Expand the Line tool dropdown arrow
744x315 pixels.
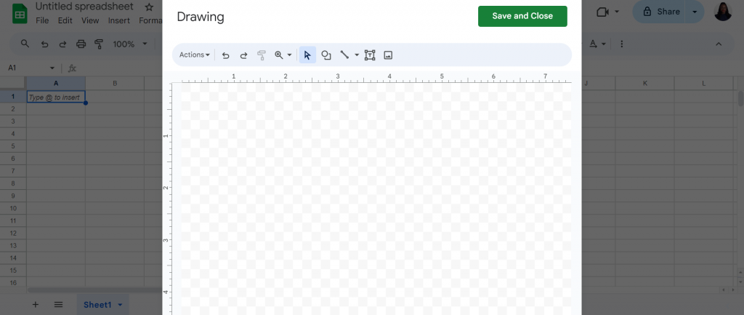[x=357, y=55]
